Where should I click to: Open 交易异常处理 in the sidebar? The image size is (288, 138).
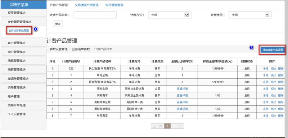pos(23,105)
